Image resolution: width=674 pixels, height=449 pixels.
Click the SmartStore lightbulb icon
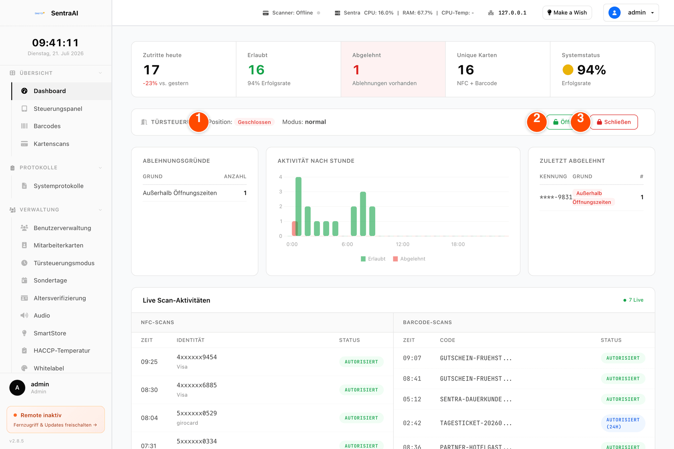24,333
